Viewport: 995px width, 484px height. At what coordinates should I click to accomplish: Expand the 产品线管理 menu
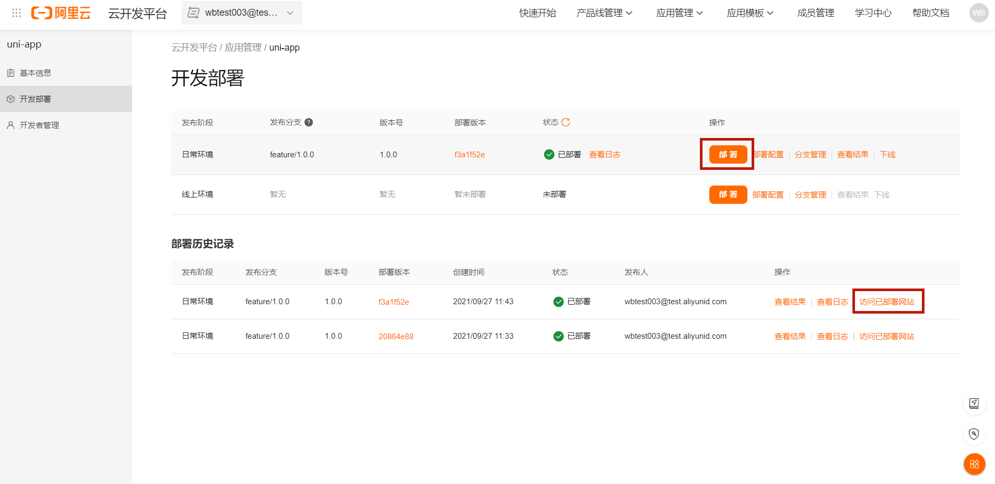point(605,13)
